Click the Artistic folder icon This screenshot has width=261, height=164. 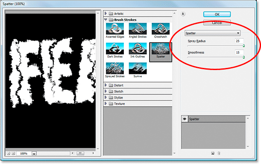[111, 13]
